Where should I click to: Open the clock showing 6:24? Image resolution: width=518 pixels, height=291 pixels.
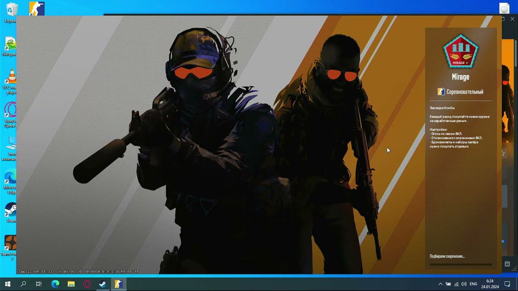490,284
